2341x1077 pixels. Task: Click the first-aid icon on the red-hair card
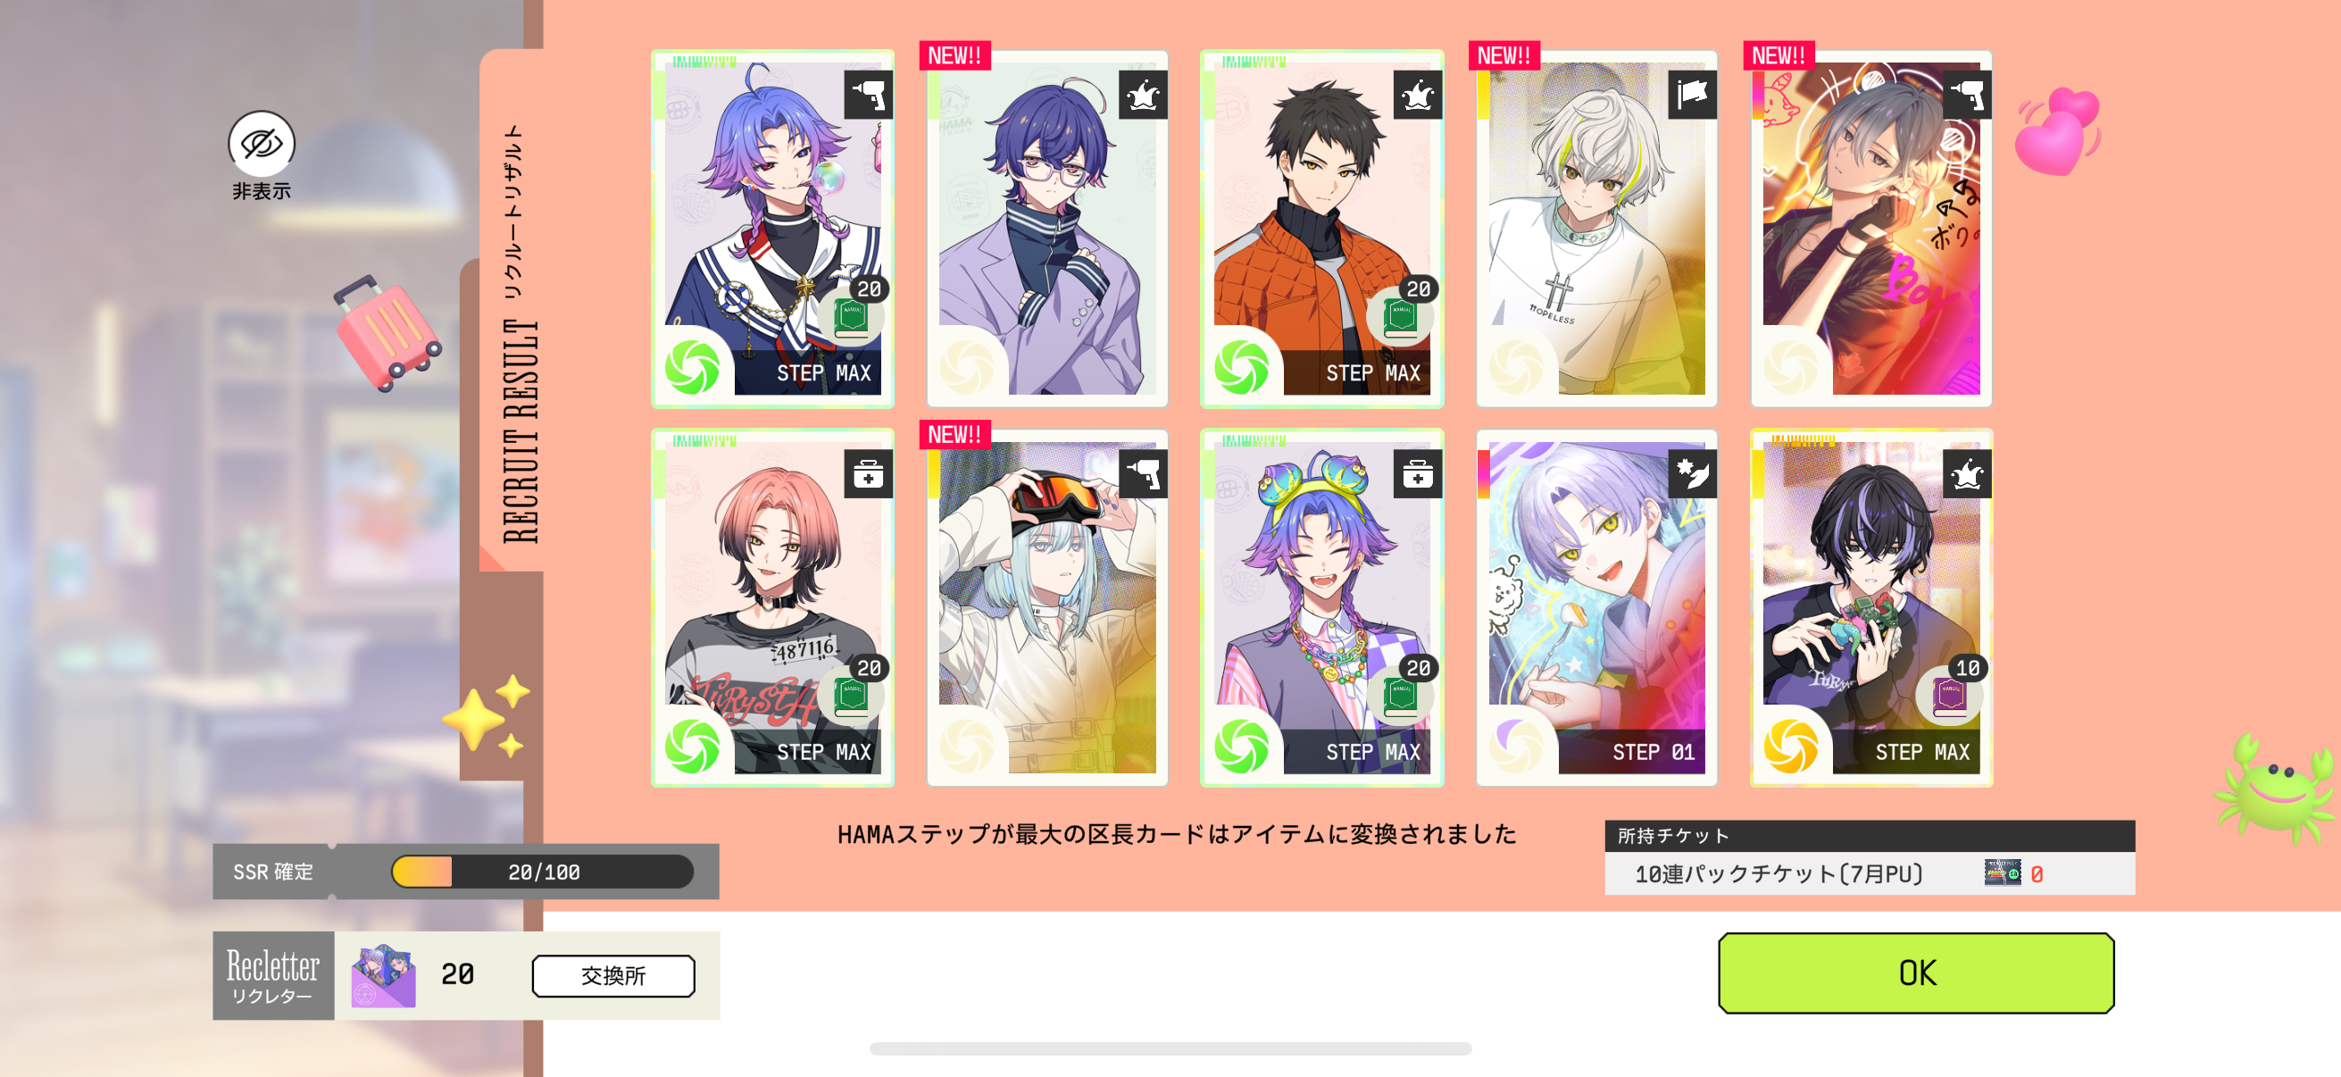[868, 473]
